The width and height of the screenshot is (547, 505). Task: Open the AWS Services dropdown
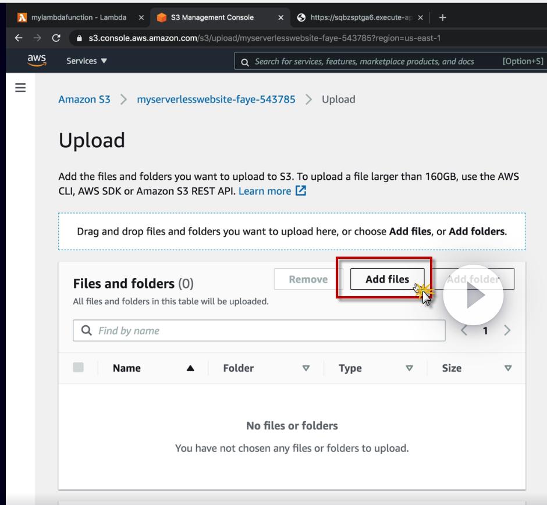tap(87, 61)
